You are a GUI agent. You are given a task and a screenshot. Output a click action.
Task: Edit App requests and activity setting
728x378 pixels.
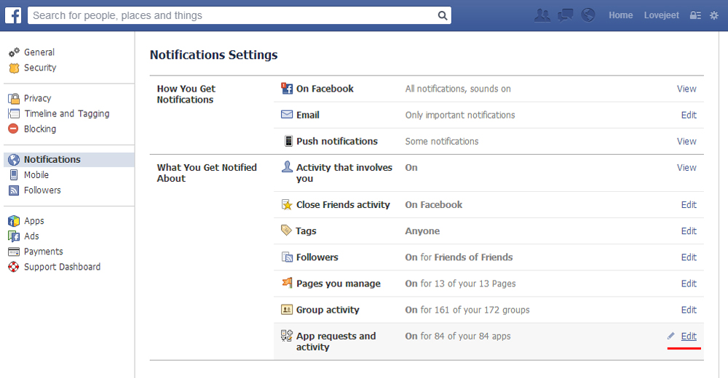pos(689,337)
